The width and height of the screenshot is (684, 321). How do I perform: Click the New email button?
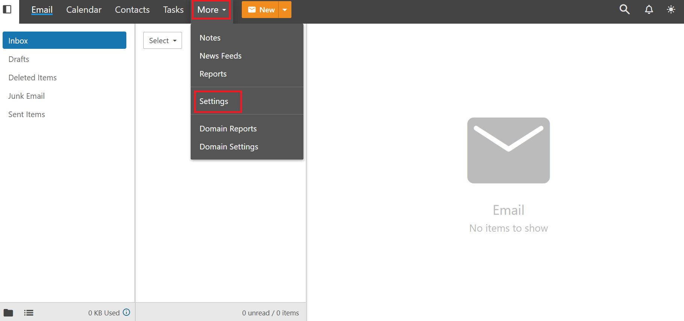coord(260,10)
